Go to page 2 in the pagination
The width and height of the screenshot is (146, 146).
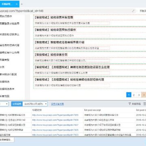click(134, 95)
